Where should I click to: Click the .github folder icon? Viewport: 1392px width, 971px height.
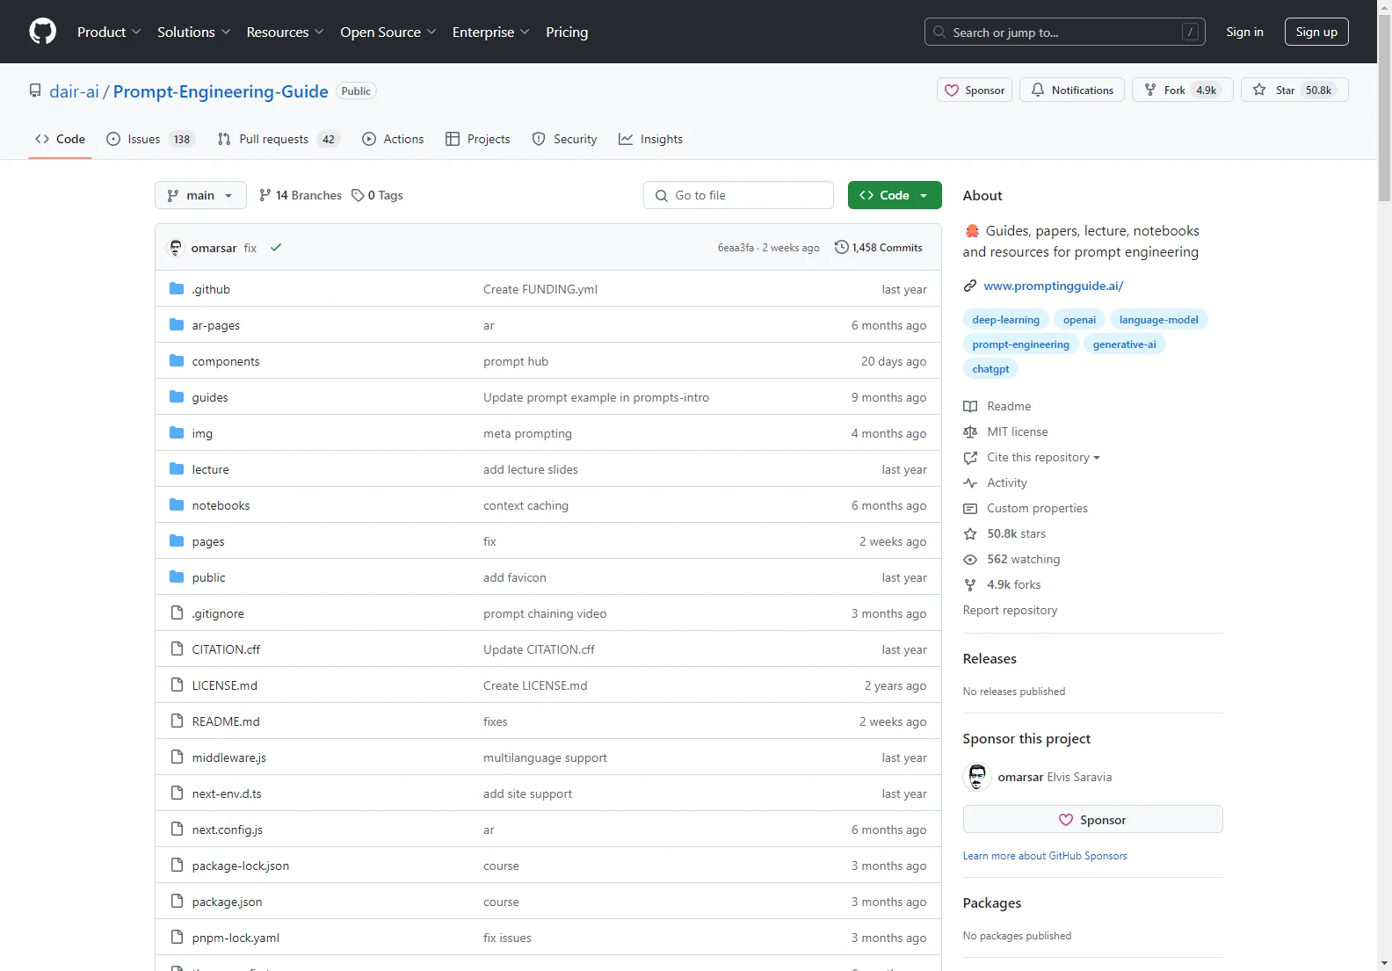click(177, 288)
